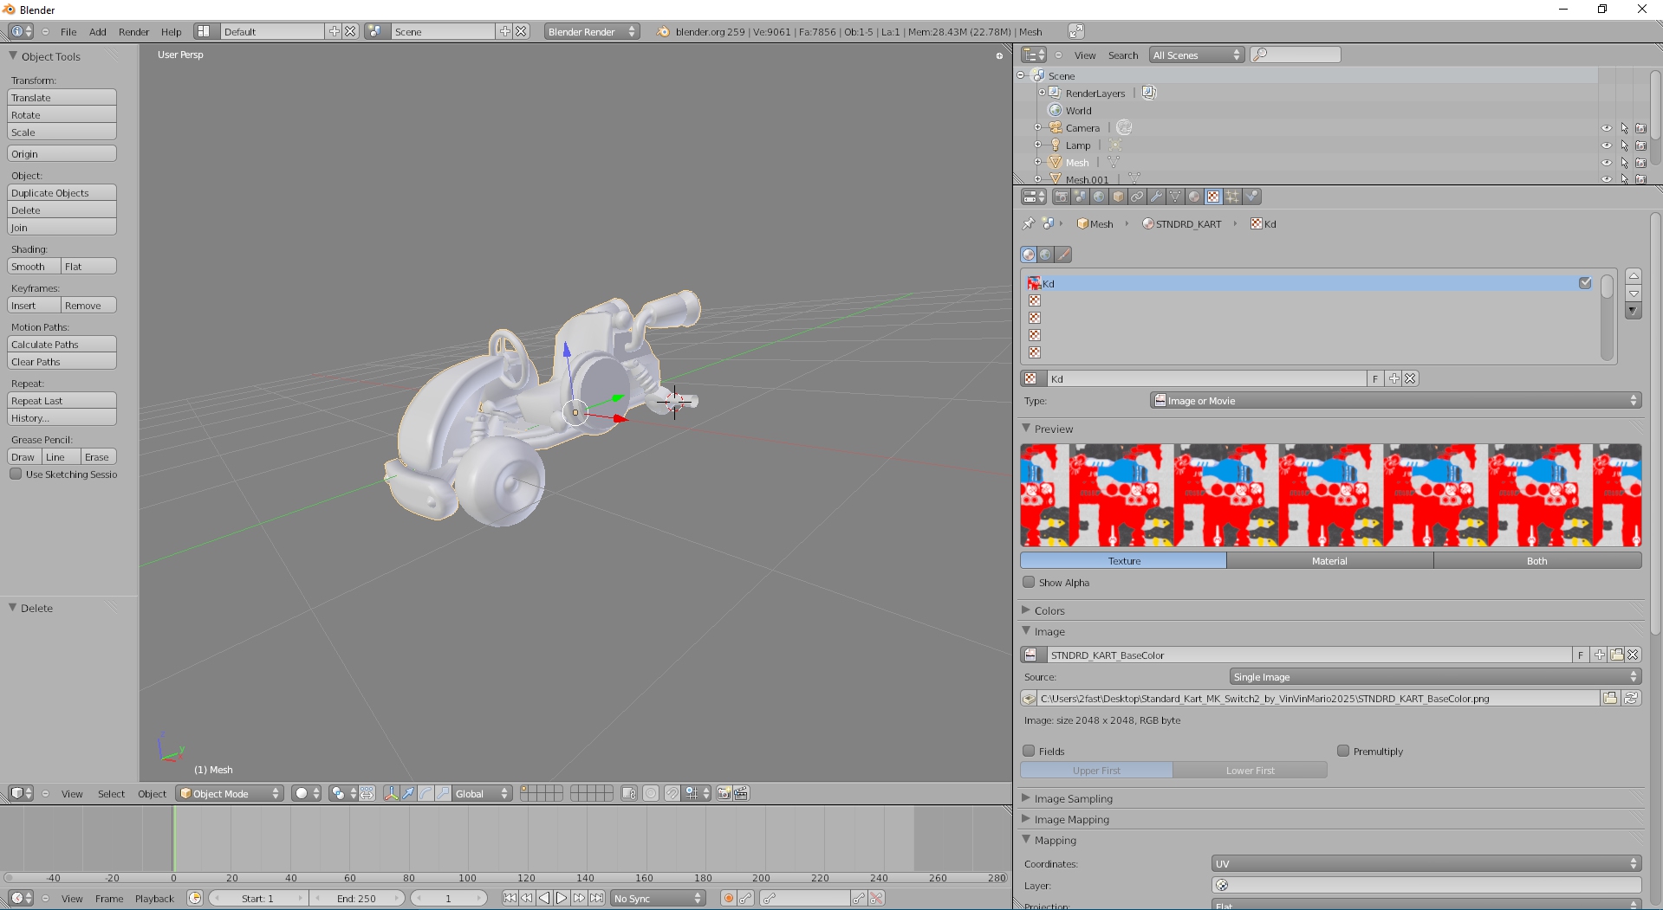Click the End frame 250 field
This screenshot has width=1663, height=910.
[357, 898]
